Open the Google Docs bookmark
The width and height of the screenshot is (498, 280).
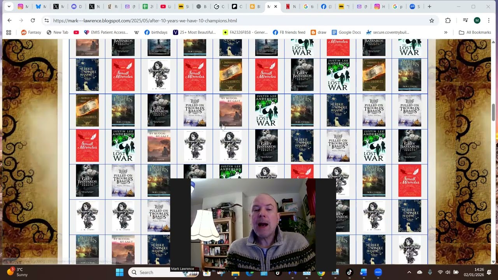coord(346,32)
